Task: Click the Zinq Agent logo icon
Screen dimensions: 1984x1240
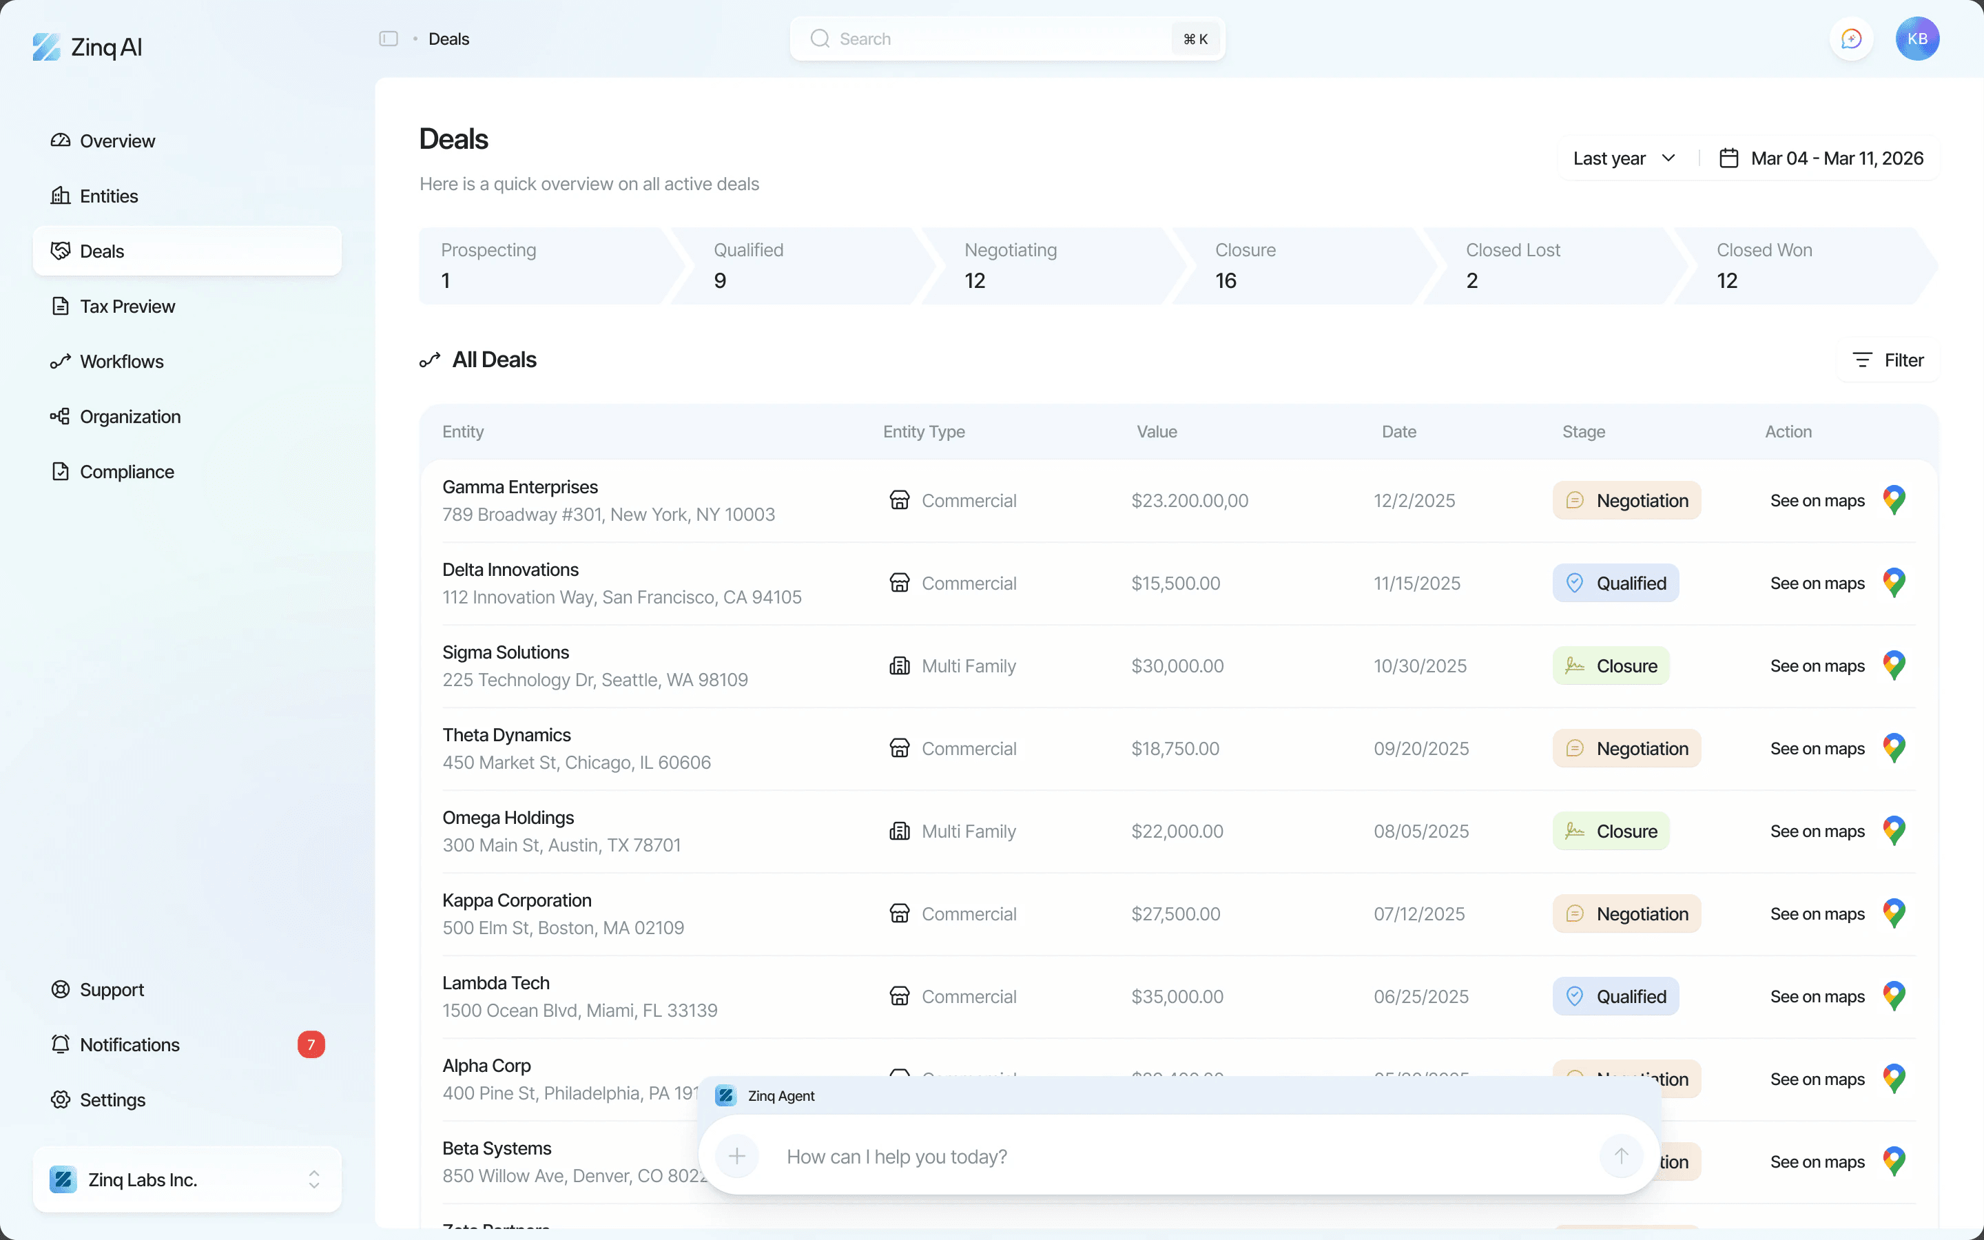Action: click(725, 1095)
